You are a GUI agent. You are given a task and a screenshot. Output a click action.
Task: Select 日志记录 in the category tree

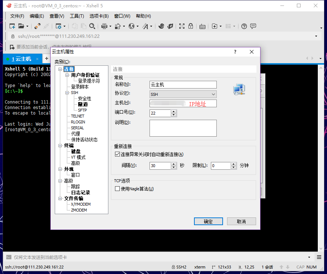(x=80, y=192)
